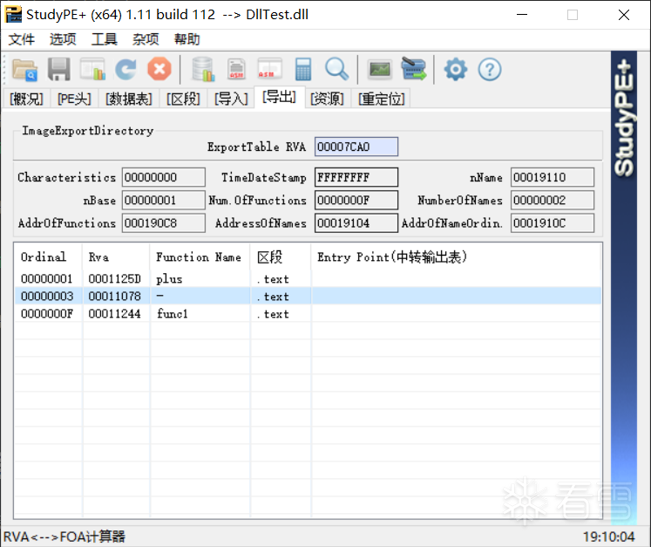Click the Function Name column header
This screenshot has width=651, height=547.
(x=200, y=257)
